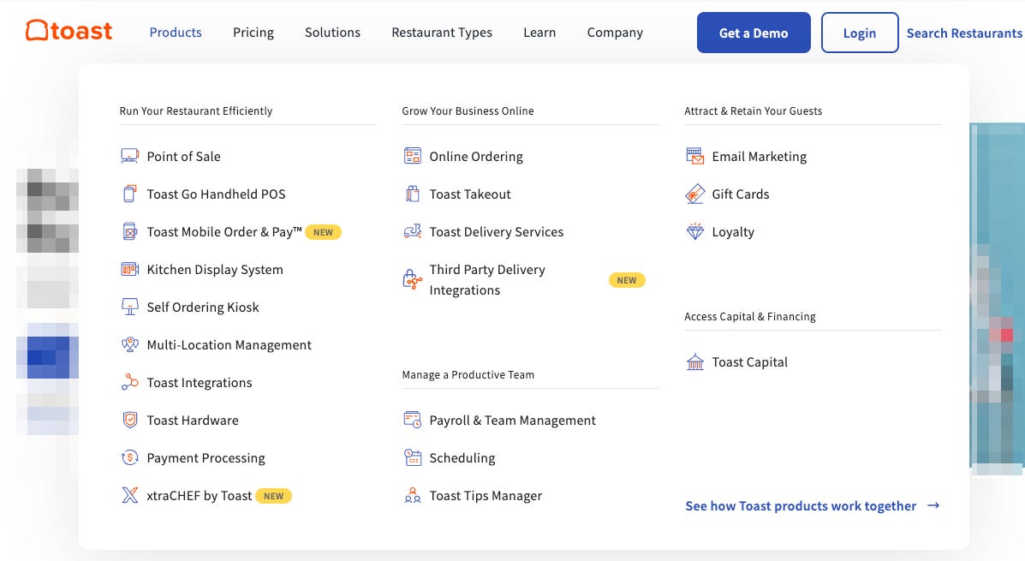Click the Toast Tips Manager people icon
The image size is (1025, 561).
[x=412, y=496]
